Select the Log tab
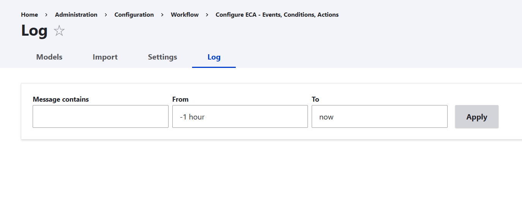The width and height of the screenshot is (522, 209). pos(214,57)
